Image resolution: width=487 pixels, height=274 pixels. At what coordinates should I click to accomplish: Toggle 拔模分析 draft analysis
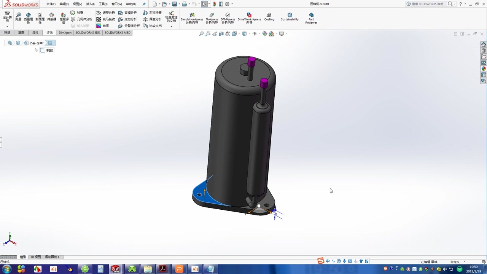tap(127, 13)
